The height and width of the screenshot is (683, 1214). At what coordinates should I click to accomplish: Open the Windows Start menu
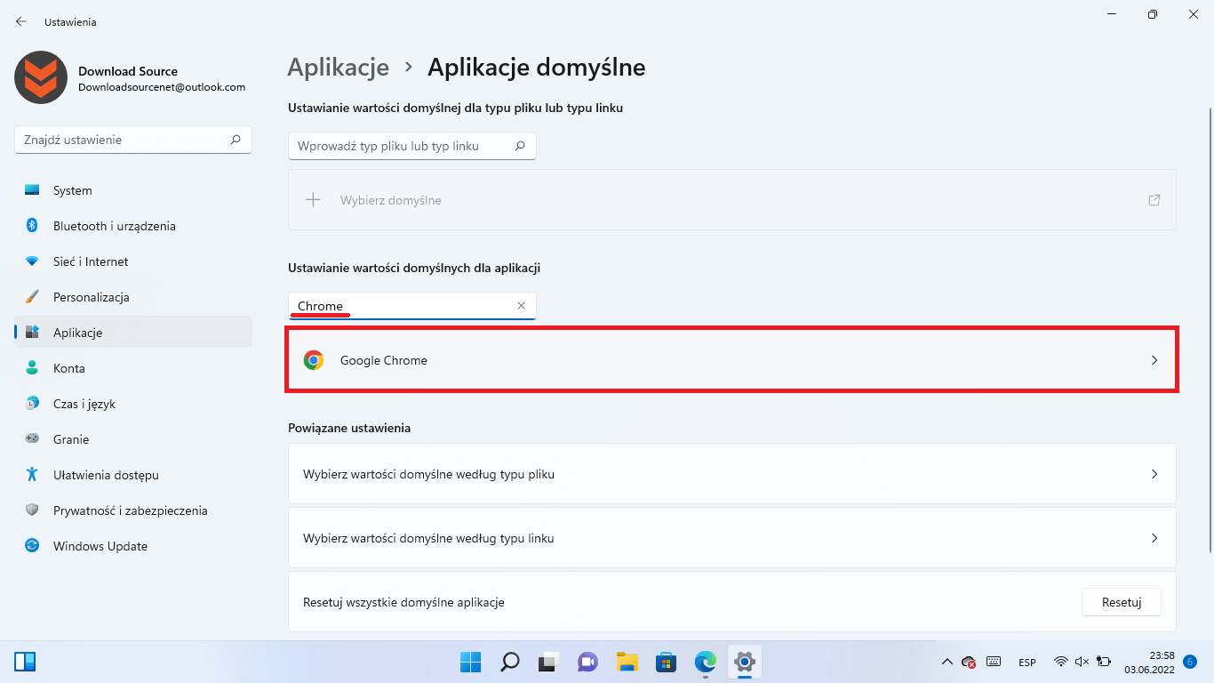click(x=470, y=662)
